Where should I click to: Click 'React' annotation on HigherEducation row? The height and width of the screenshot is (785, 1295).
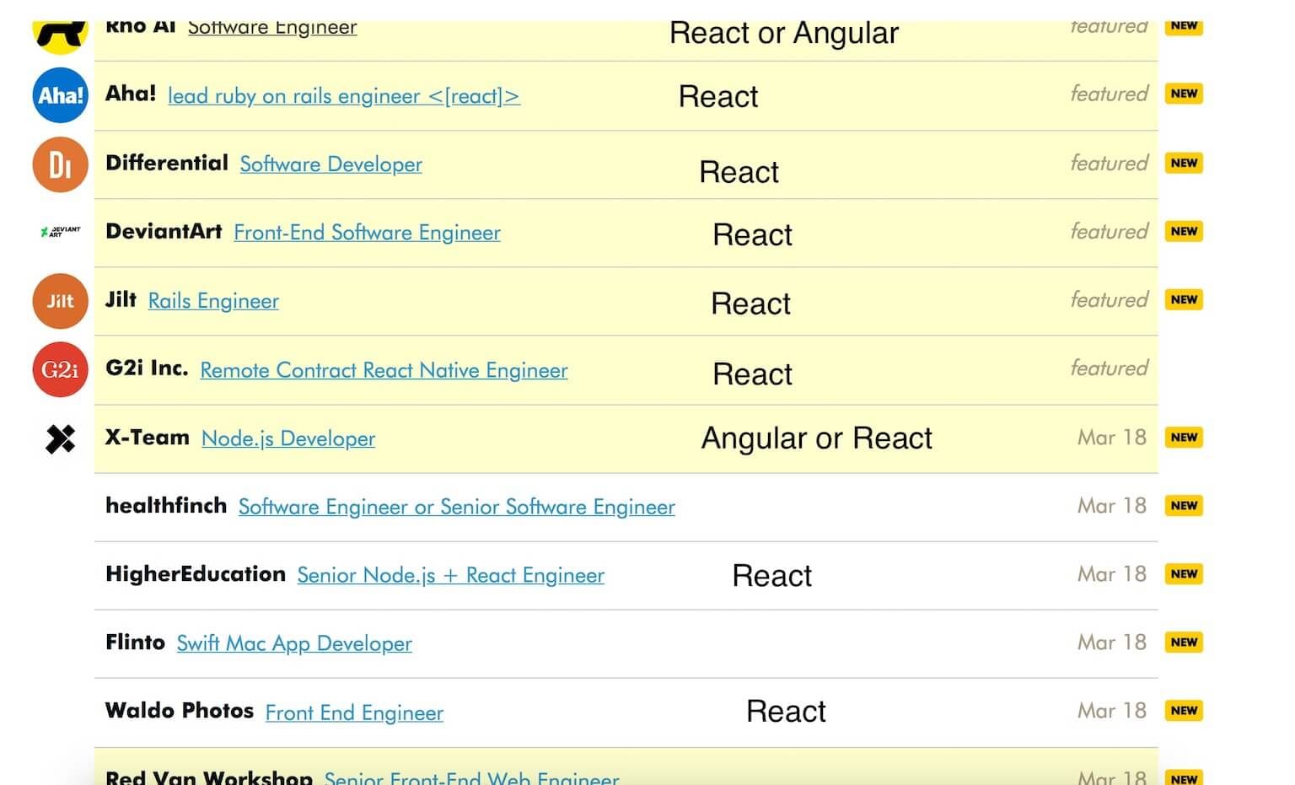(772, 576)
